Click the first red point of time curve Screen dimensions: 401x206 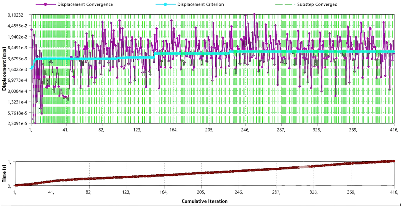click(16, 185)
